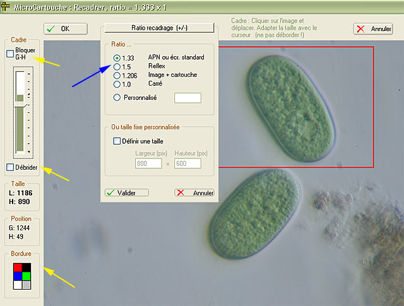This screenshot has width=404, height=306.
Task: Click inside the red crop frame on image
Action: point(296,107)
